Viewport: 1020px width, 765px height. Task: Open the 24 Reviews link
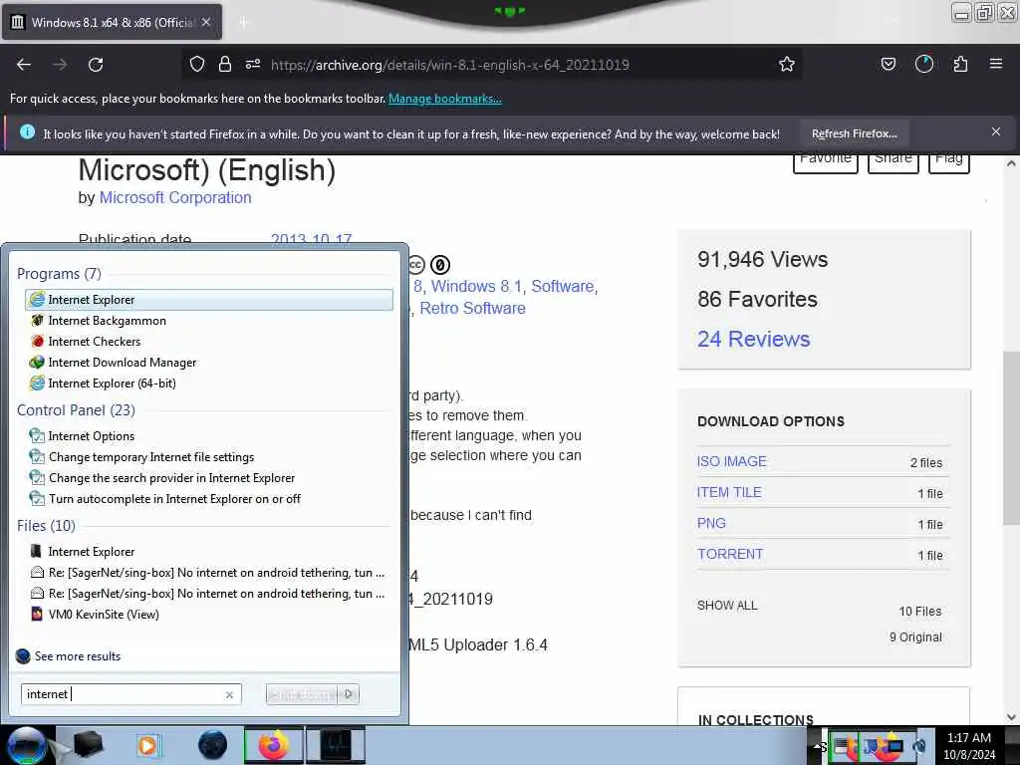pyautogui.click(x=753, y=339)
